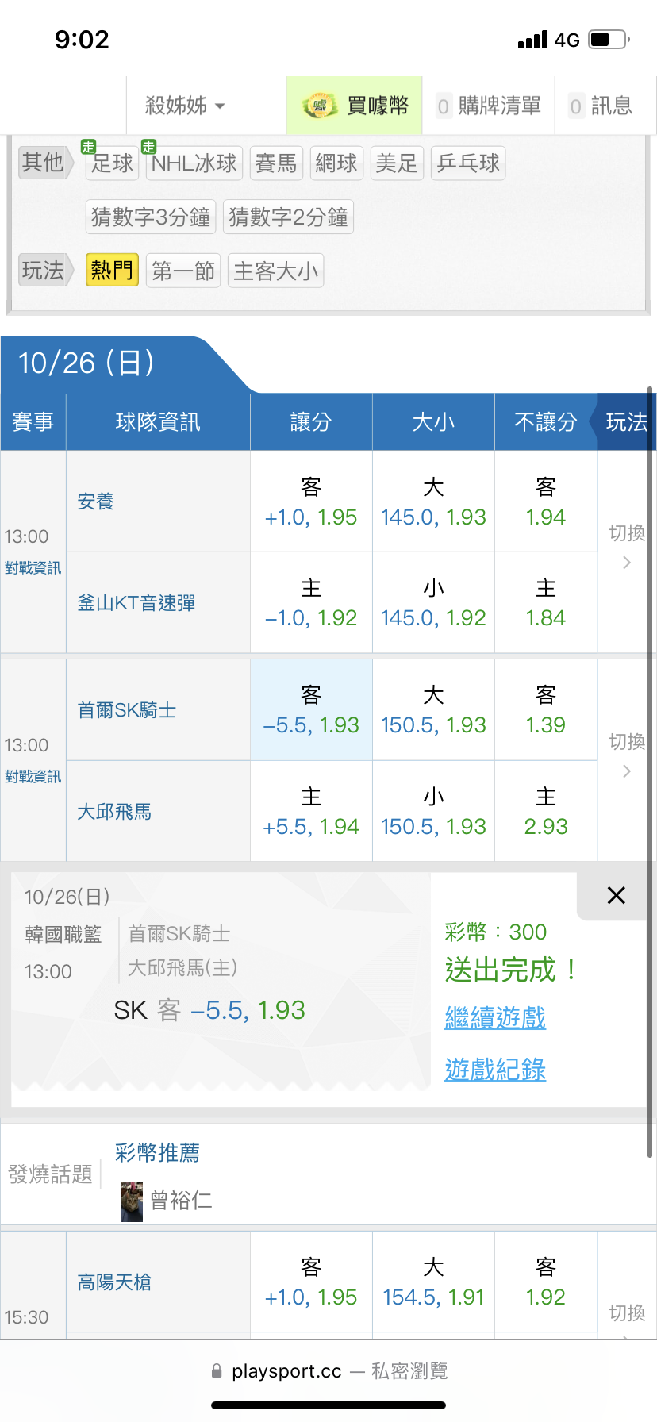Screen dimensions: 657x1422
Task: Open 對戰資訊 for 首爾SK騎士 match
Action: pos(33,776)
